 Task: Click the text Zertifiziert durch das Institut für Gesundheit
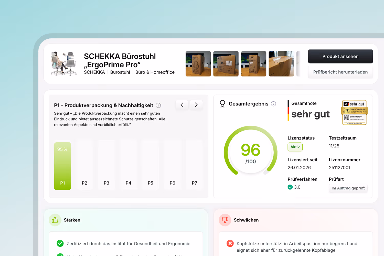pyautogui.click(x=129, y=244)
